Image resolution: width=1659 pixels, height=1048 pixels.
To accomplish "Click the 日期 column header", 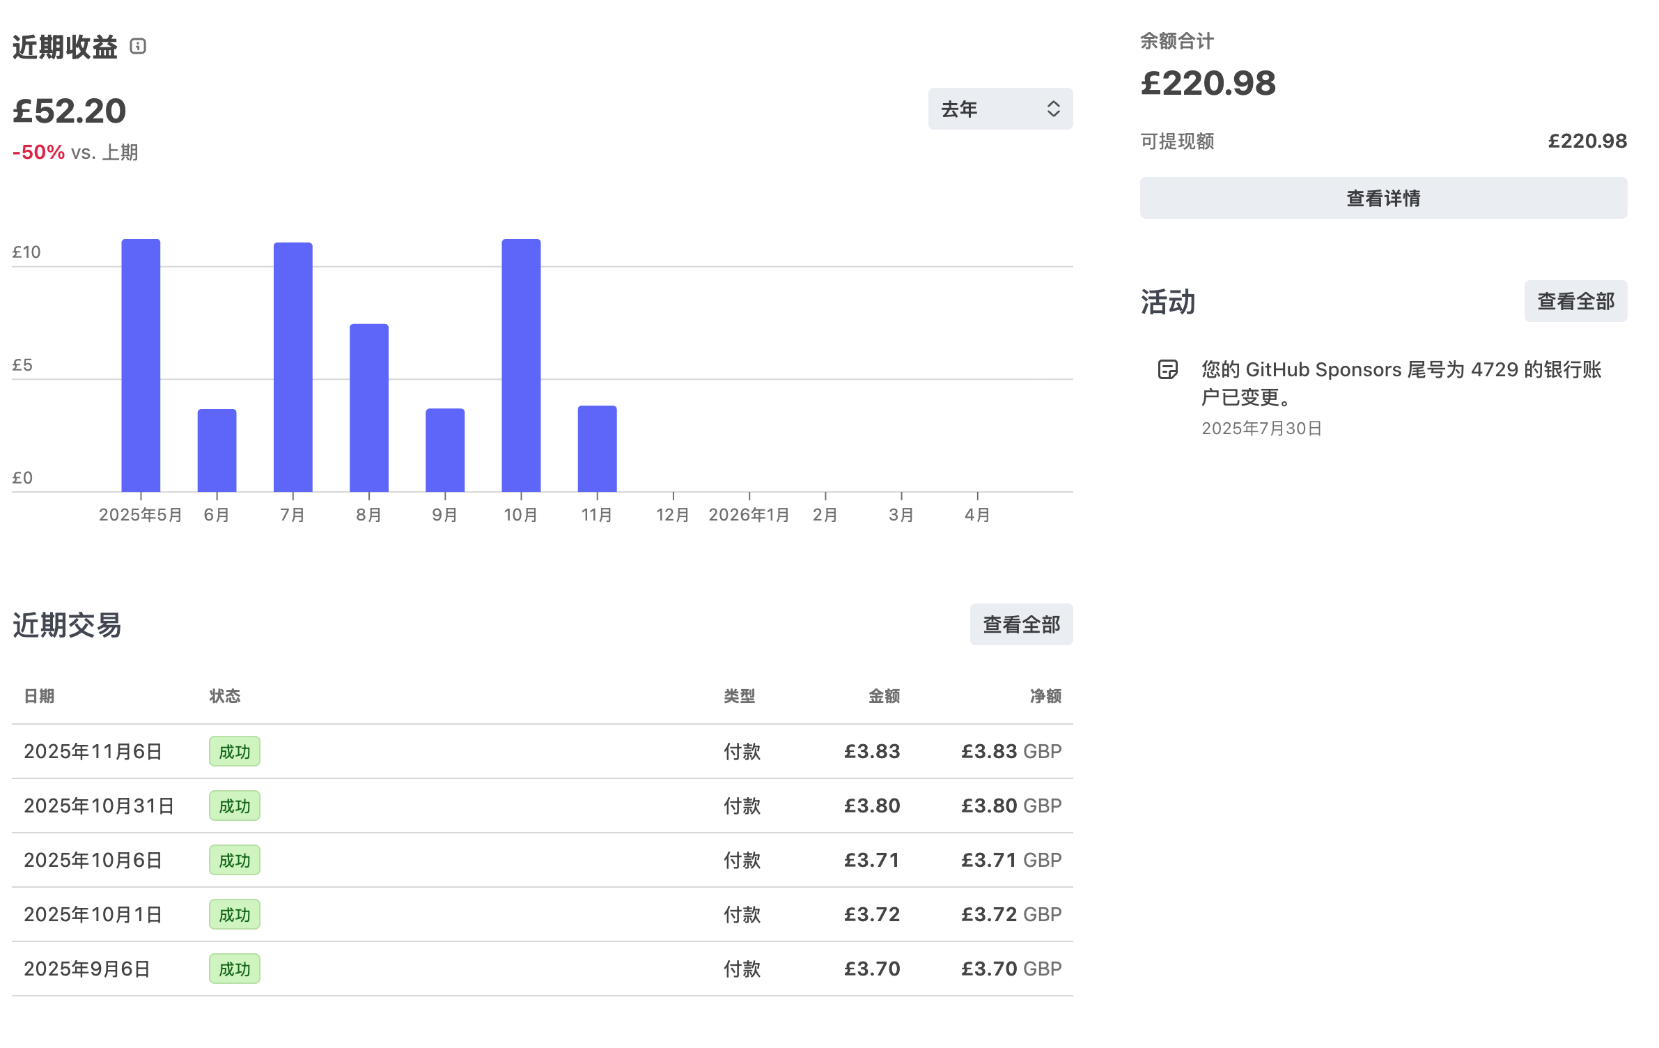I will [39, 696].
